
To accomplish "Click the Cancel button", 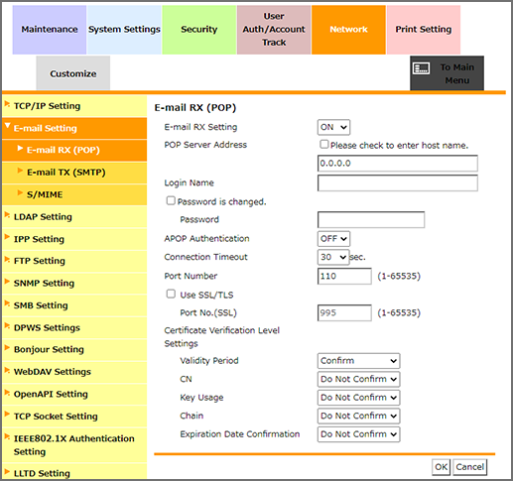I will 469,467.
